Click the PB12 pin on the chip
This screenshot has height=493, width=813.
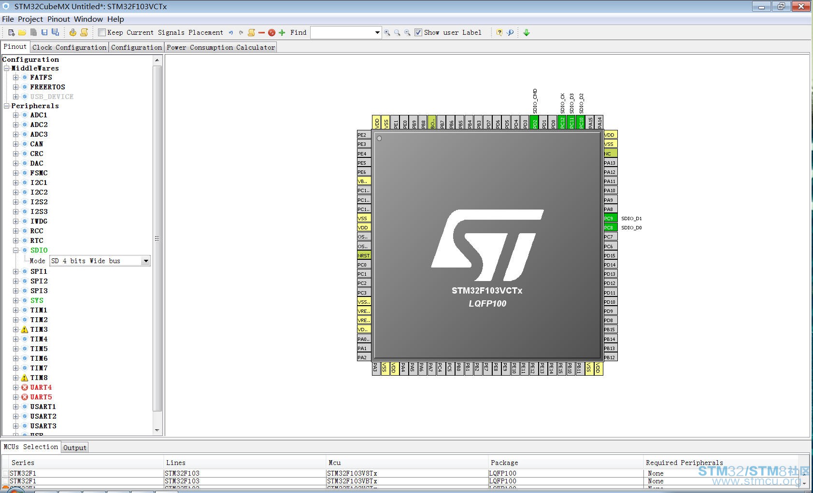click(611, 357)
